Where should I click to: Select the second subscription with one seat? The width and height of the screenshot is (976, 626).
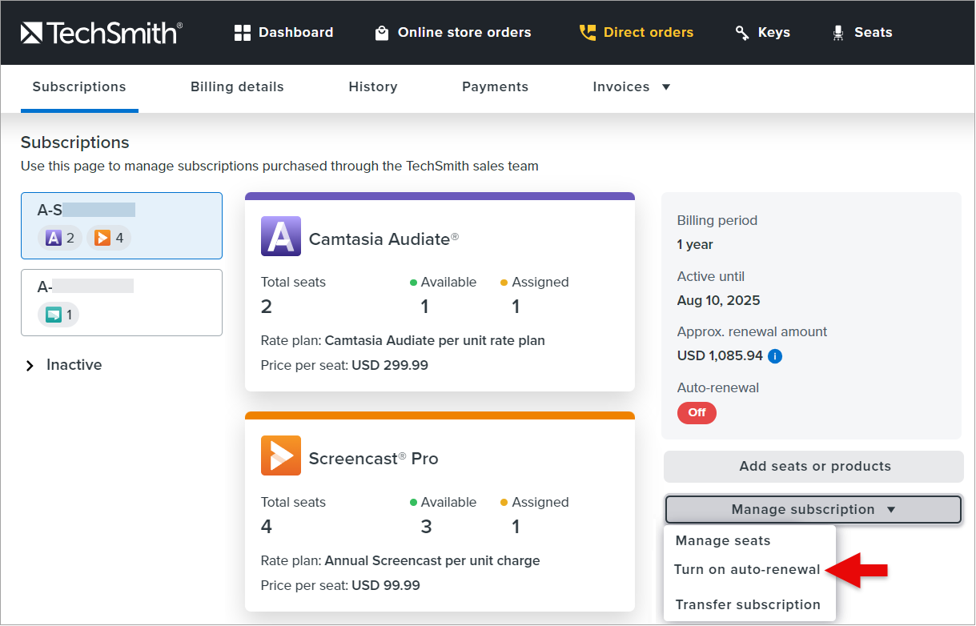[x=121, y=302]
